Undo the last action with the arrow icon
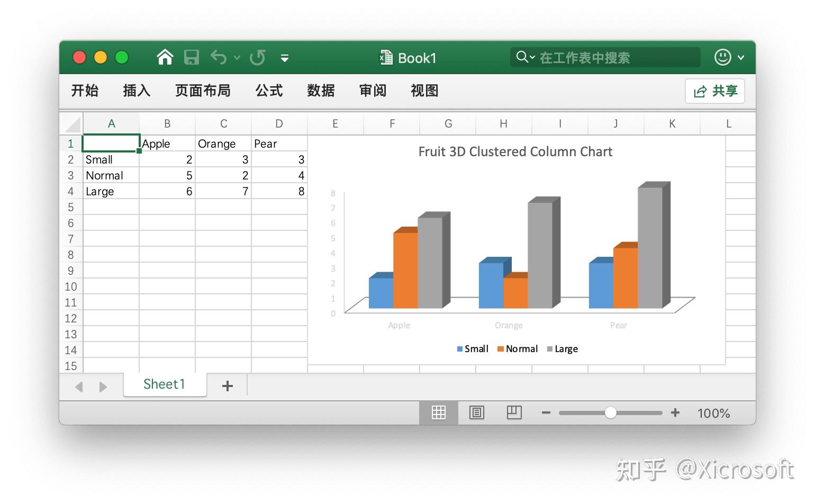815x503 pixels. [219, 57]
